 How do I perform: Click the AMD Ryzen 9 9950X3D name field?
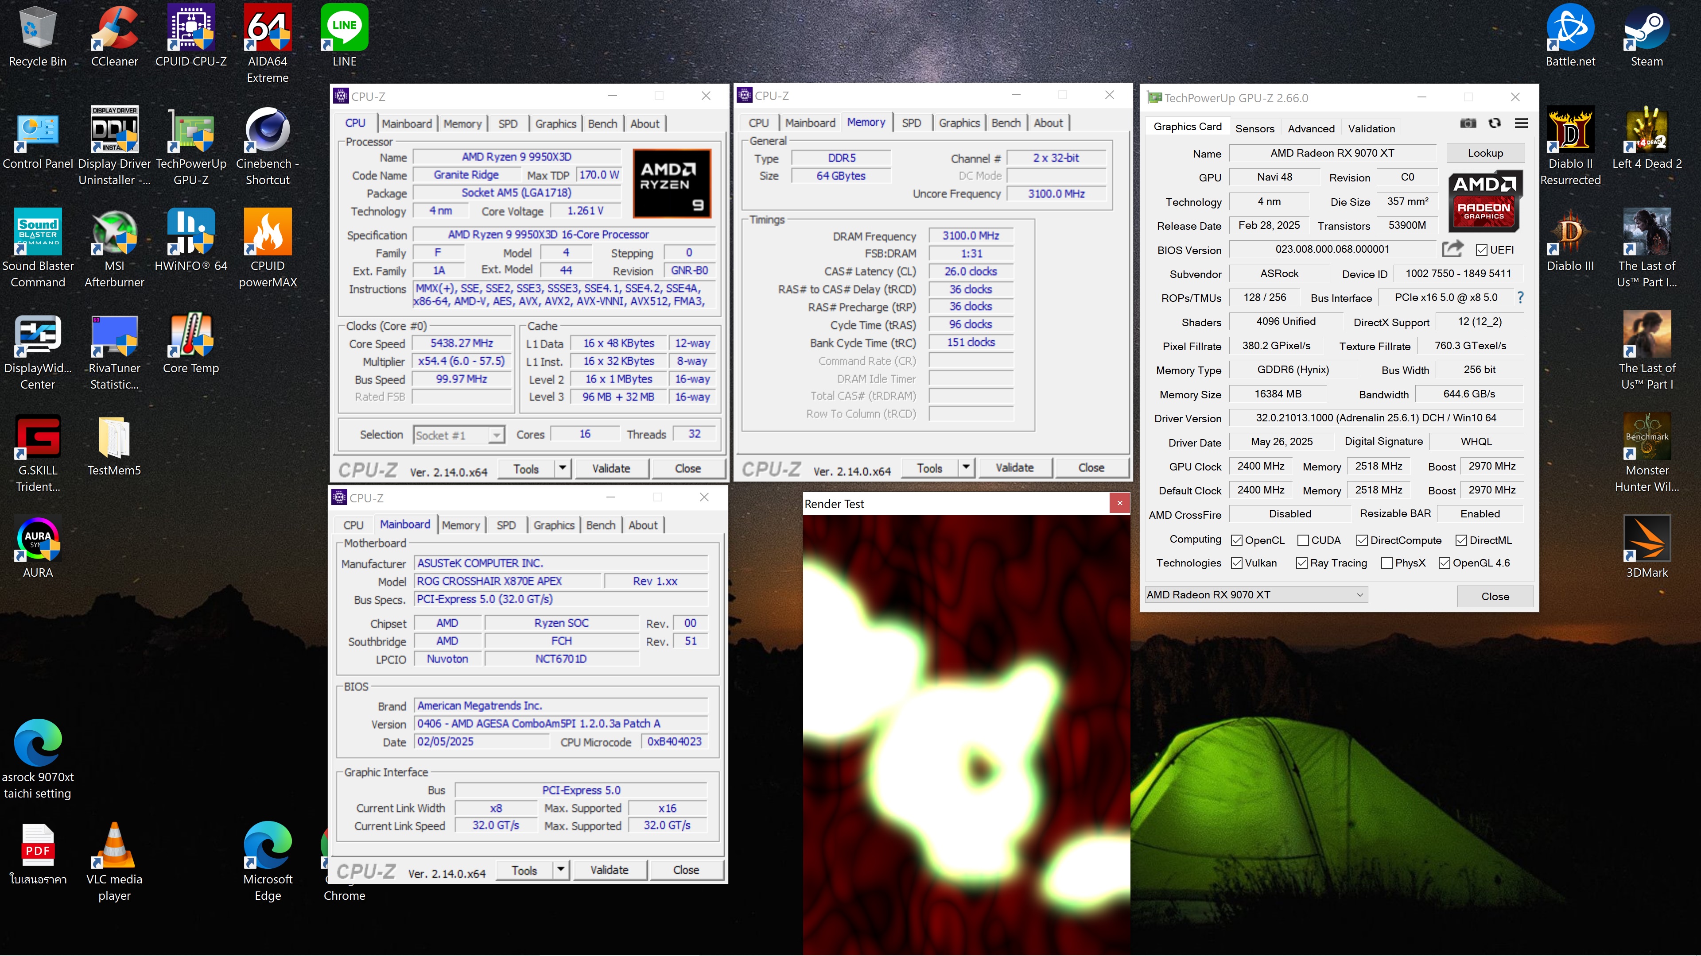[517, 157]
